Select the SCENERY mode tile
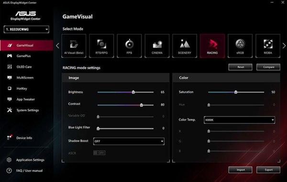The height and width of the screenshot is (182, 287). (185, 46)
